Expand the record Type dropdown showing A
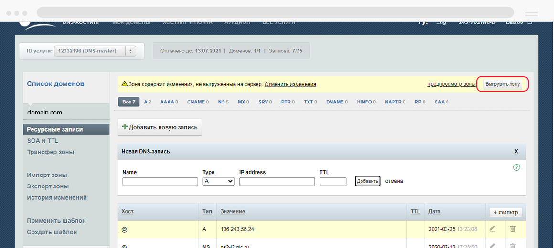The height and width of the screenshot is (248, 554). [219, 181]
